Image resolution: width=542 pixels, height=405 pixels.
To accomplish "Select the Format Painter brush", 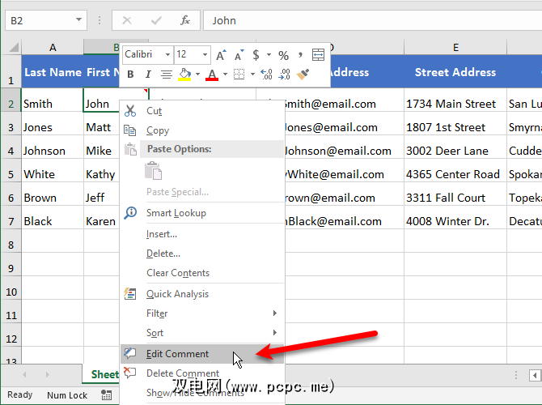I will [303, 74].
